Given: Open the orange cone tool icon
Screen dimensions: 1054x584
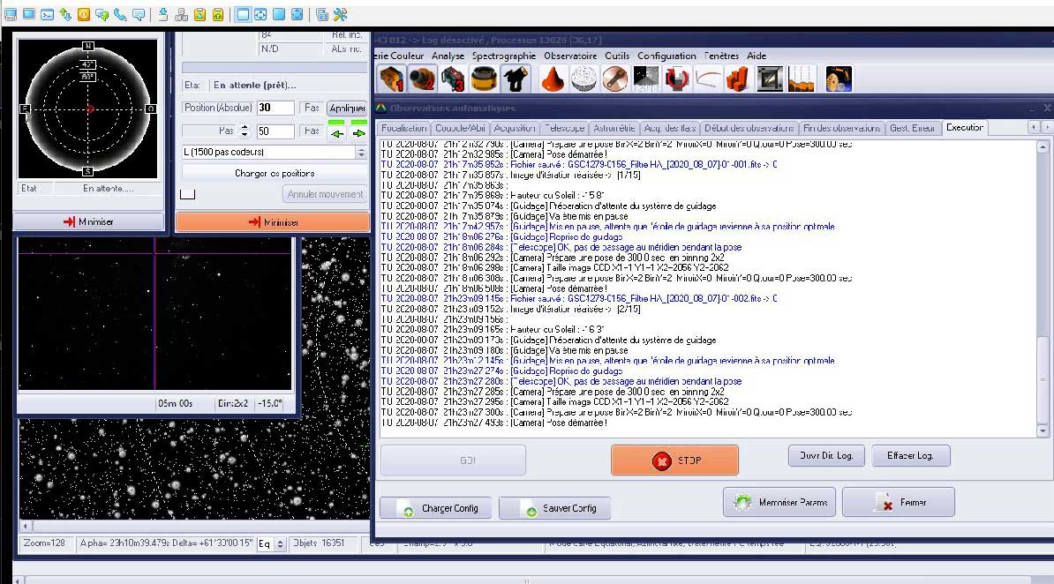Looking at the screenshot, I should click(553, 79).
